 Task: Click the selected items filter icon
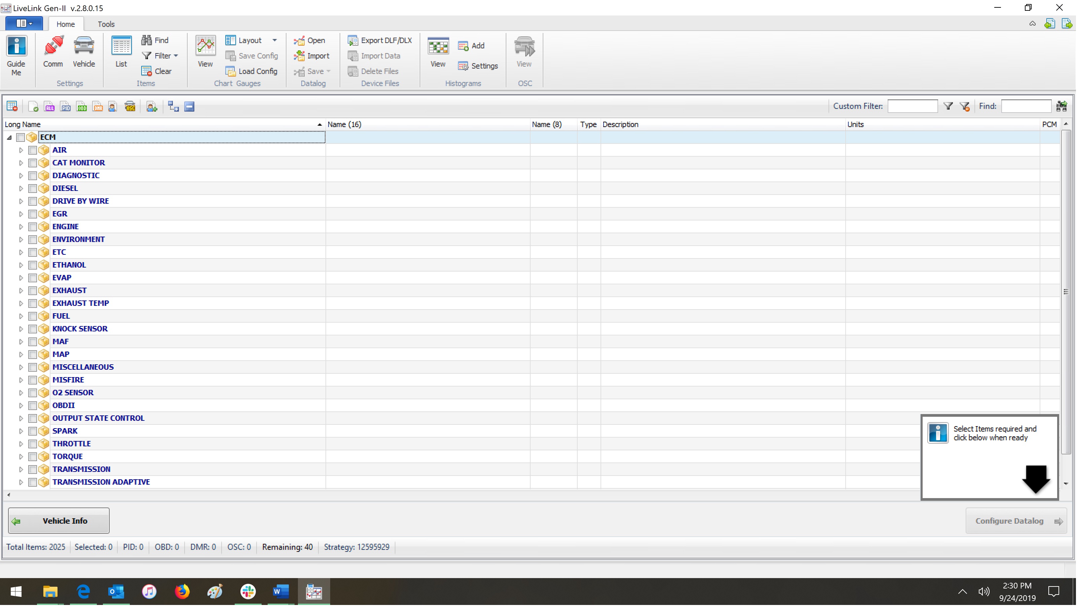click(33, 107)
